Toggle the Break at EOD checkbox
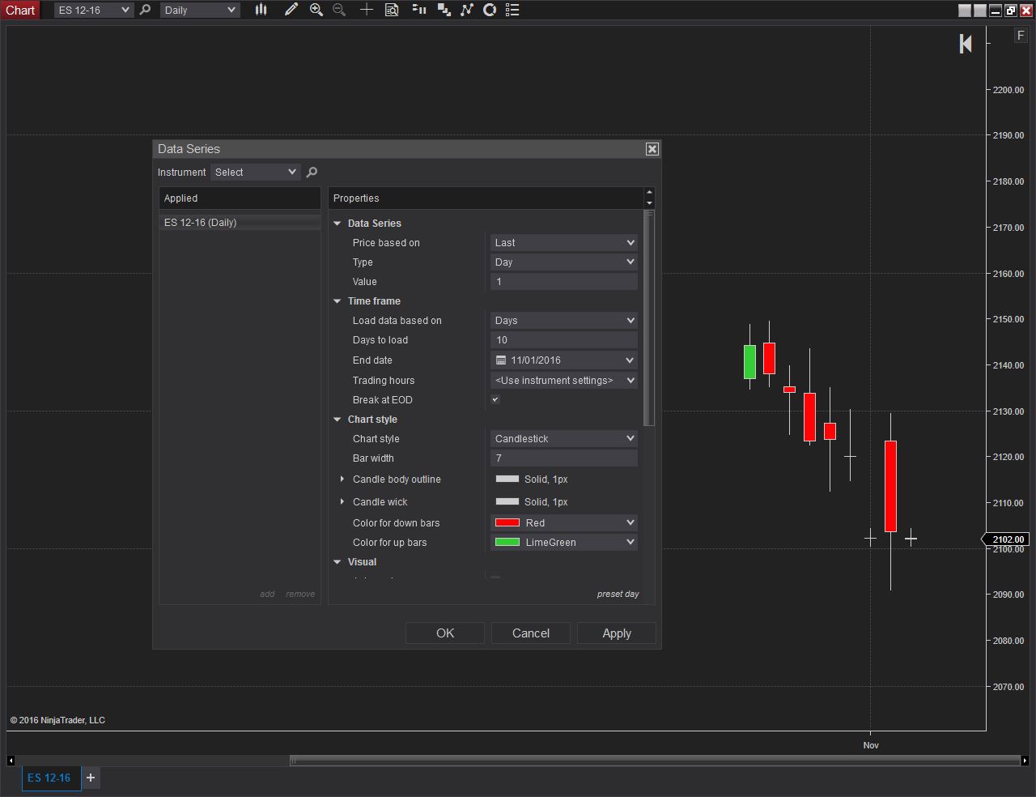This screenshot has height=797, width=1036. (x=495, y=399)
